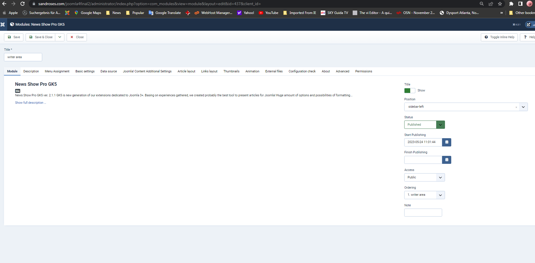Open the Popular bookmarks folder
The width and height of the screenshot is (535, 263).
135,13
